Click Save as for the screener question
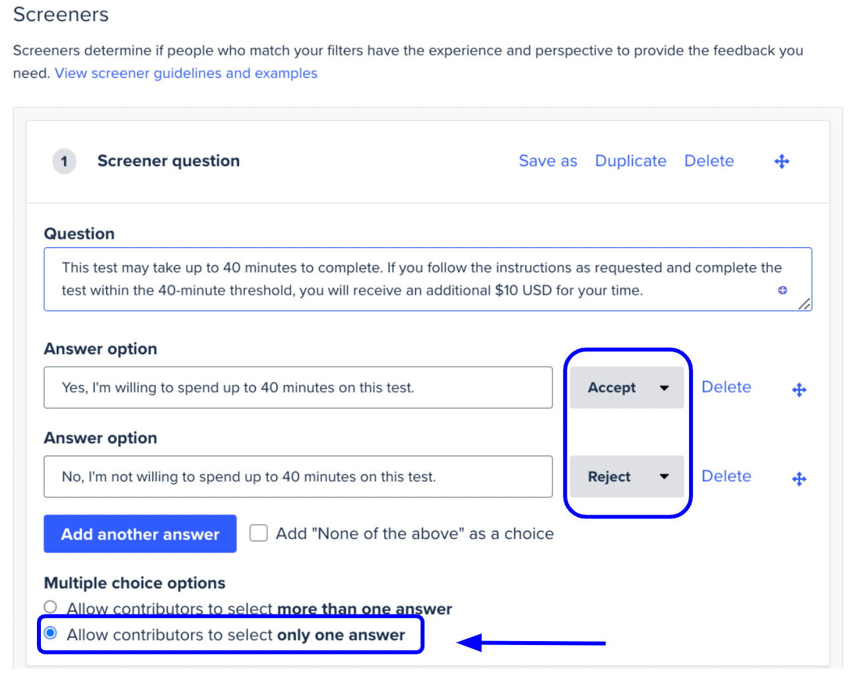The image size is (858, 678). point(548,161)
